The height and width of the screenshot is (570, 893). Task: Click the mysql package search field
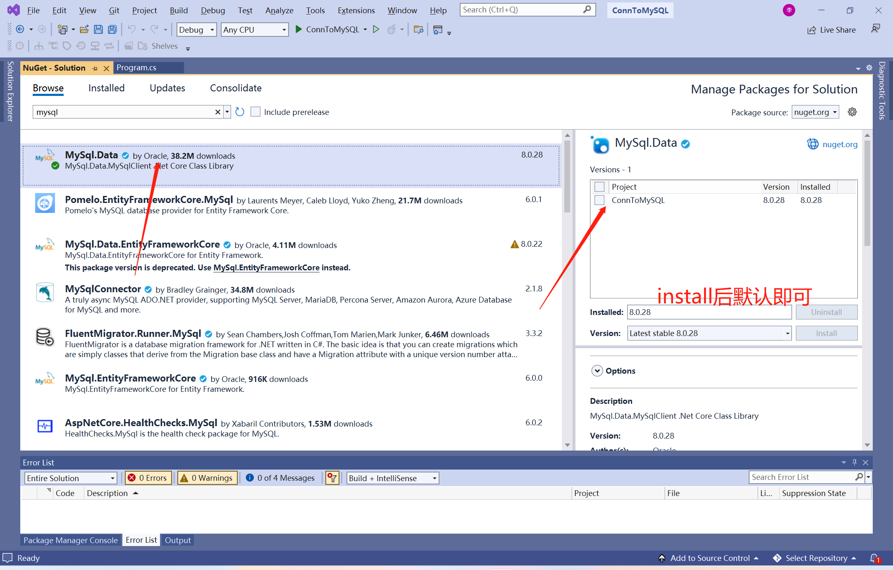tap(124, 112)
